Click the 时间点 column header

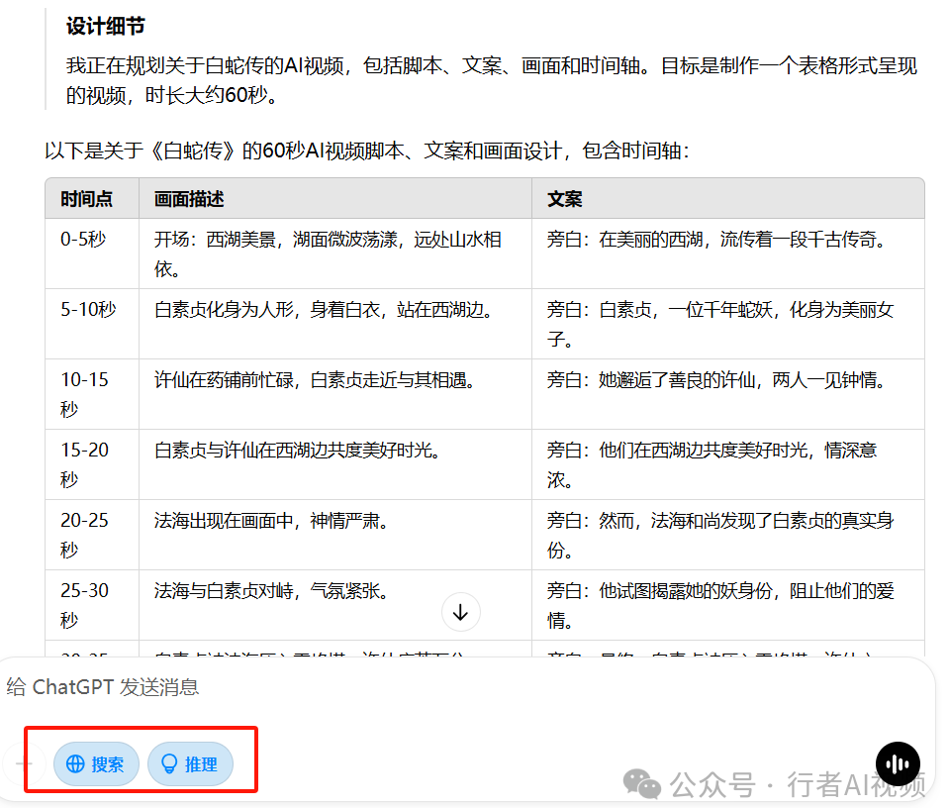click(87, 199)
